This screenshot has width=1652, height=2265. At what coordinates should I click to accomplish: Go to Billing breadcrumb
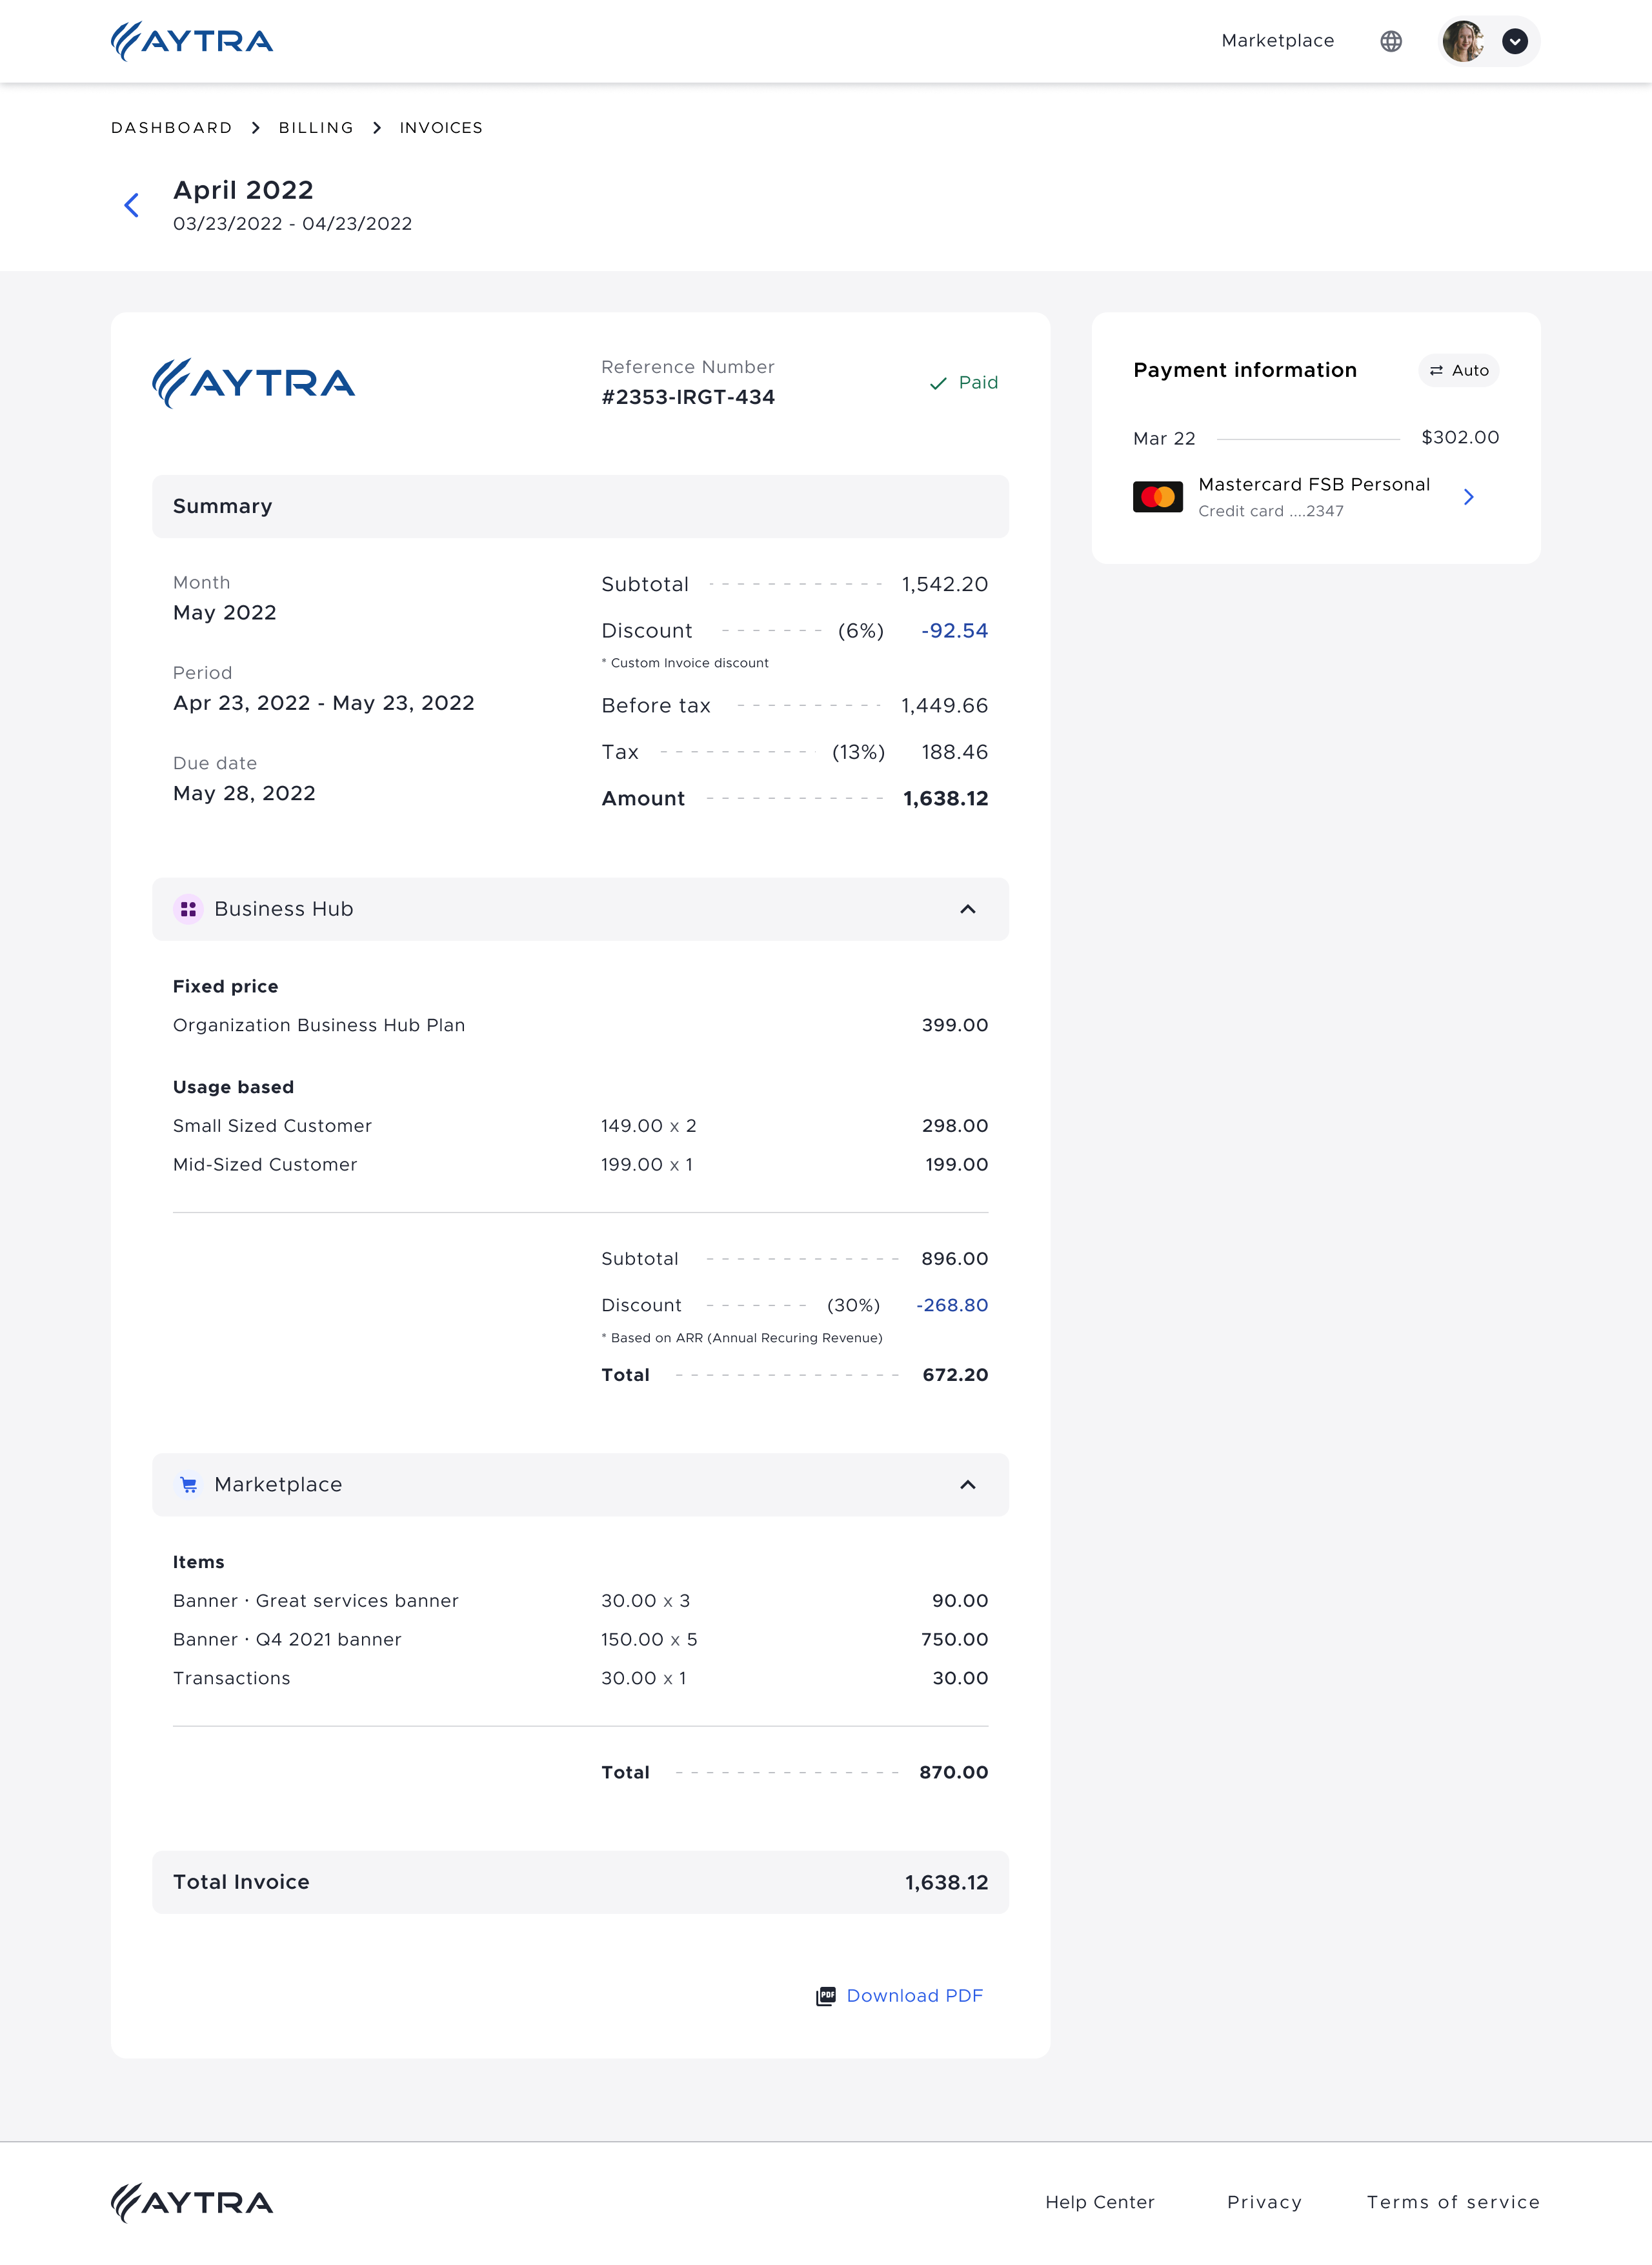[x=316, y=128]
